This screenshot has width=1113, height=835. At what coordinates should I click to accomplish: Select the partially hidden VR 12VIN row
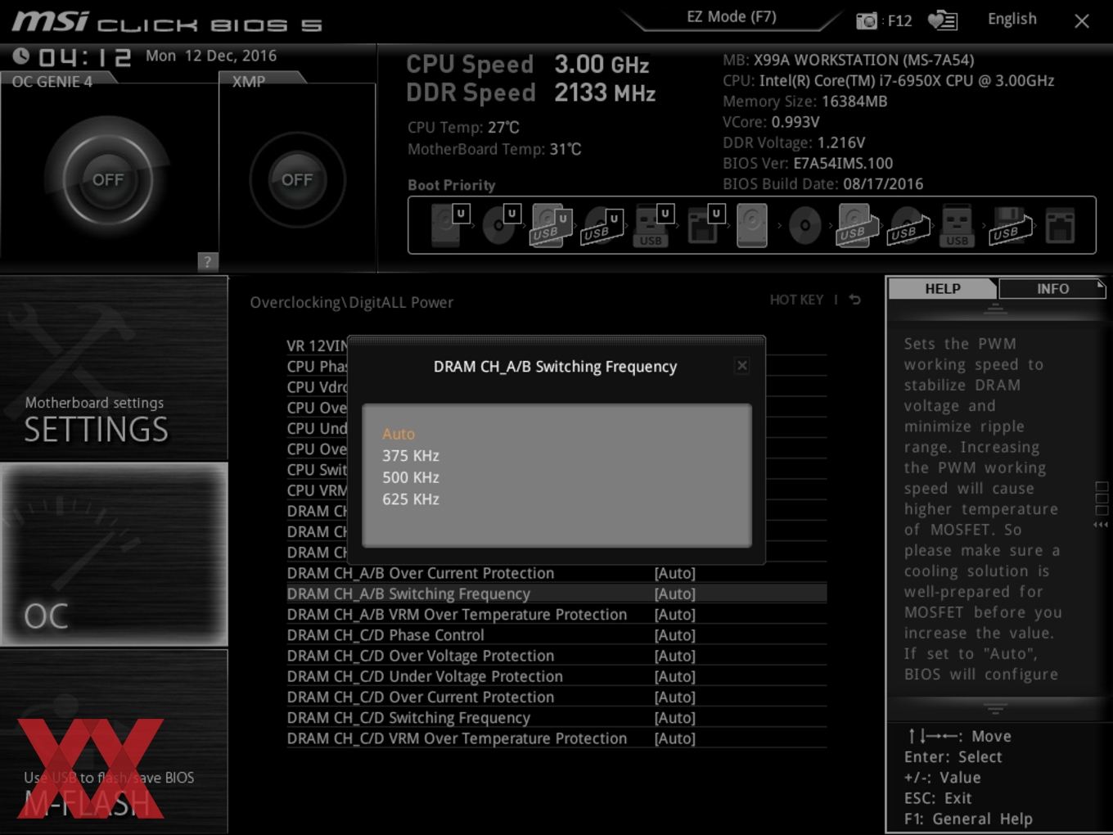(317, 345)
